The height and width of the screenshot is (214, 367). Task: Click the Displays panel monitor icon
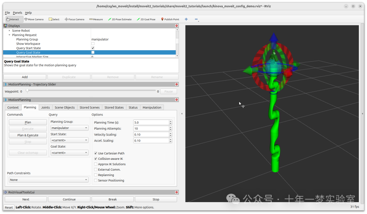[6, 26]
